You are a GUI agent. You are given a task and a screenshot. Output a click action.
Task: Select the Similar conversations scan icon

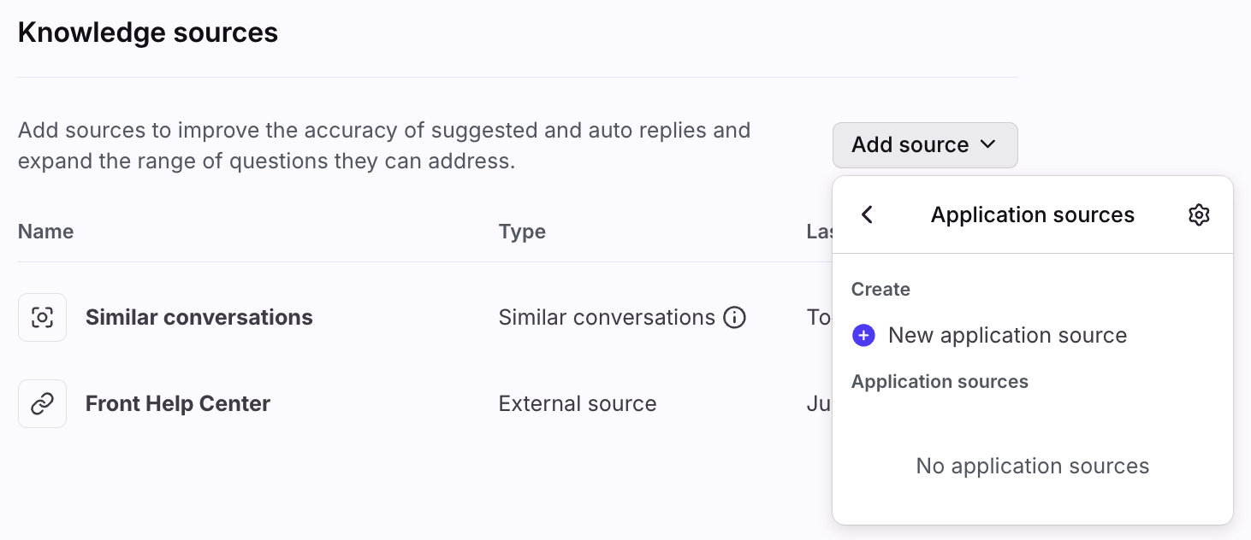click(42, 318)
